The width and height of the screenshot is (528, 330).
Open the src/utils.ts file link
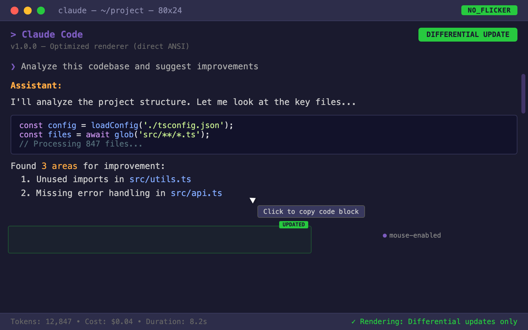coord(160,179)
